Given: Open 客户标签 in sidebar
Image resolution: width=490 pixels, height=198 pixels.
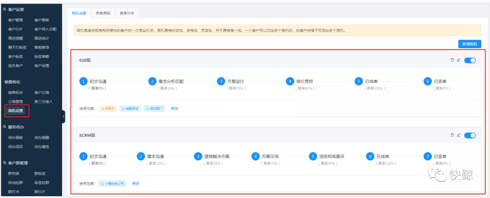Looking at the screenshot, I should pyautogui.click(x=15, y=56).
